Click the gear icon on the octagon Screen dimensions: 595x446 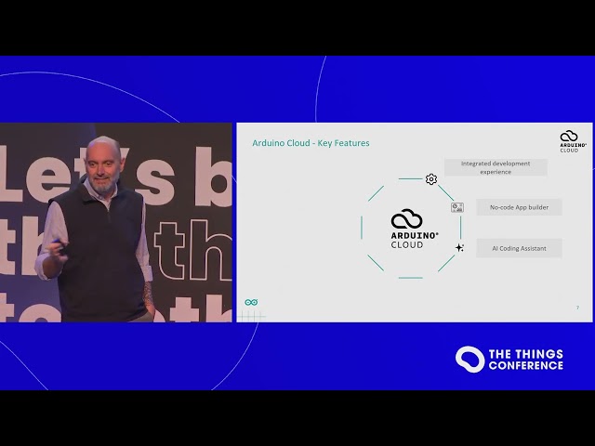431,179
